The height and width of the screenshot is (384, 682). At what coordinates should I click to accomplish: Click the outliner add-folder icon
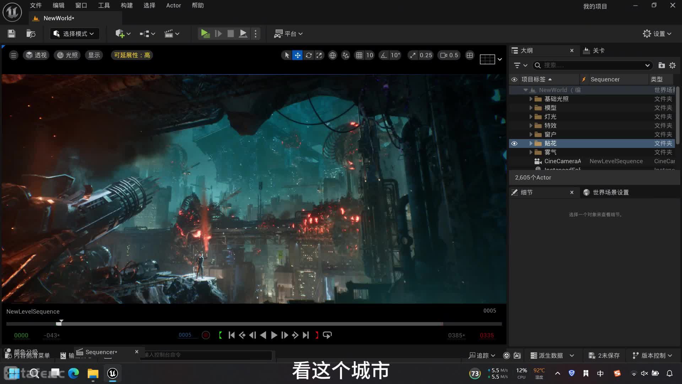point(661,65)
